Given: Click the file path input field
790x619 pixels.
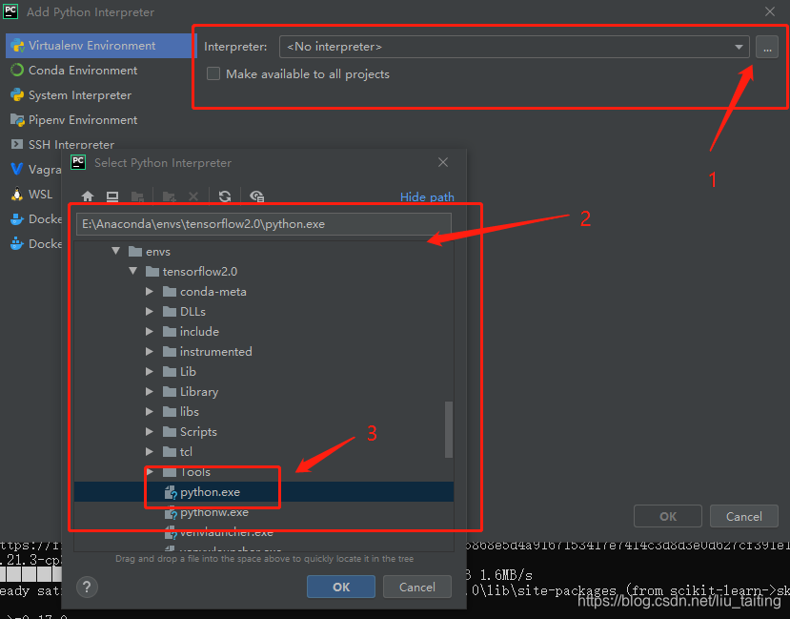Looking at the screenshot, I should click(264, 224).
